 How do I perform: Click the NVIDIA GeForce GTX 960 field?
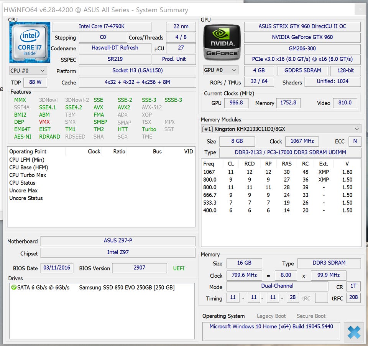pyautogui.click(x=302, y=37)
